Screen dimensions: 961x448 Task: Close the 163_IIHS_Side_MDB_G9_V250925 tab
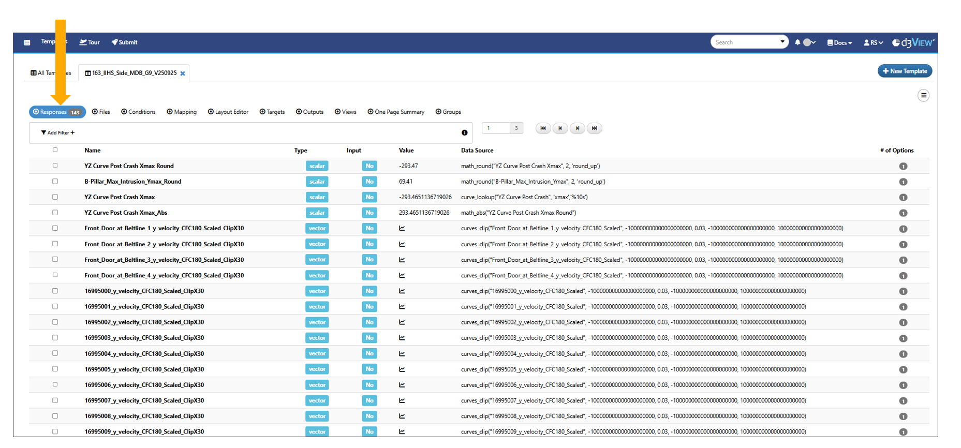(x=183, y=73)
